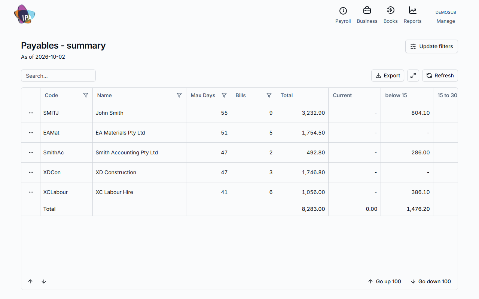The height and width of the screenshot is (299, 479).
Task: Open the Bills column filter
Action: click(x=269, y=95)
